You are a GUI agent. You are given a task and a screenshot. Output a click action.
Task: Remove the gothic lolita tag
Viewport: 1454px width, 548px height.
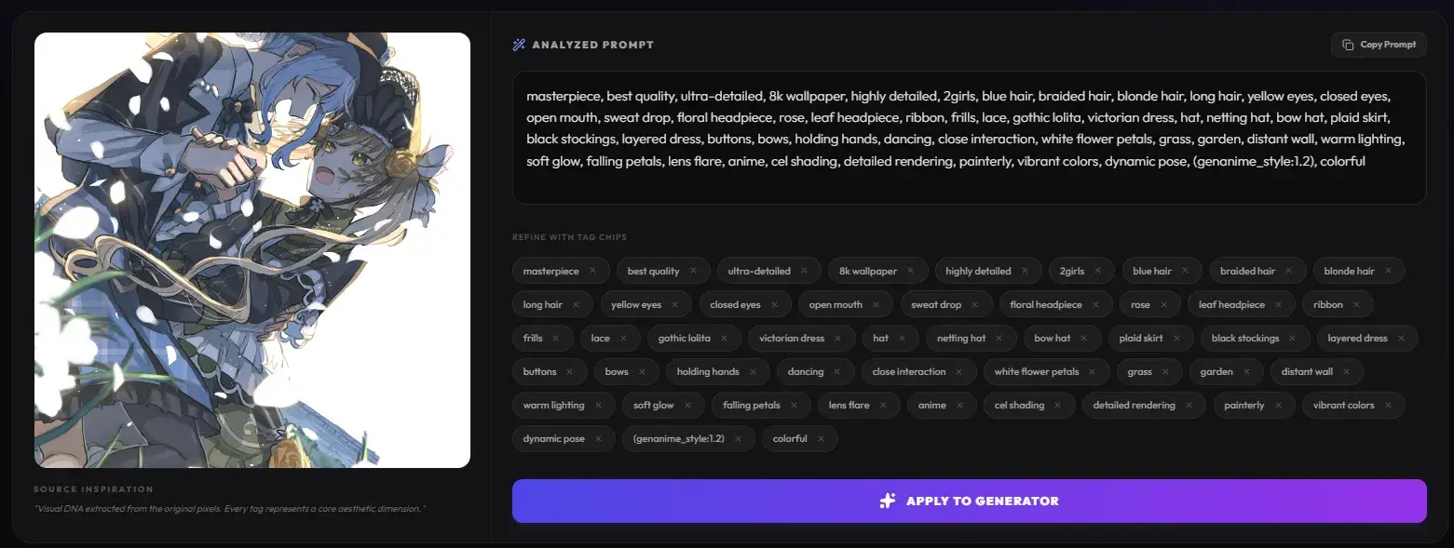click(725, 338)
